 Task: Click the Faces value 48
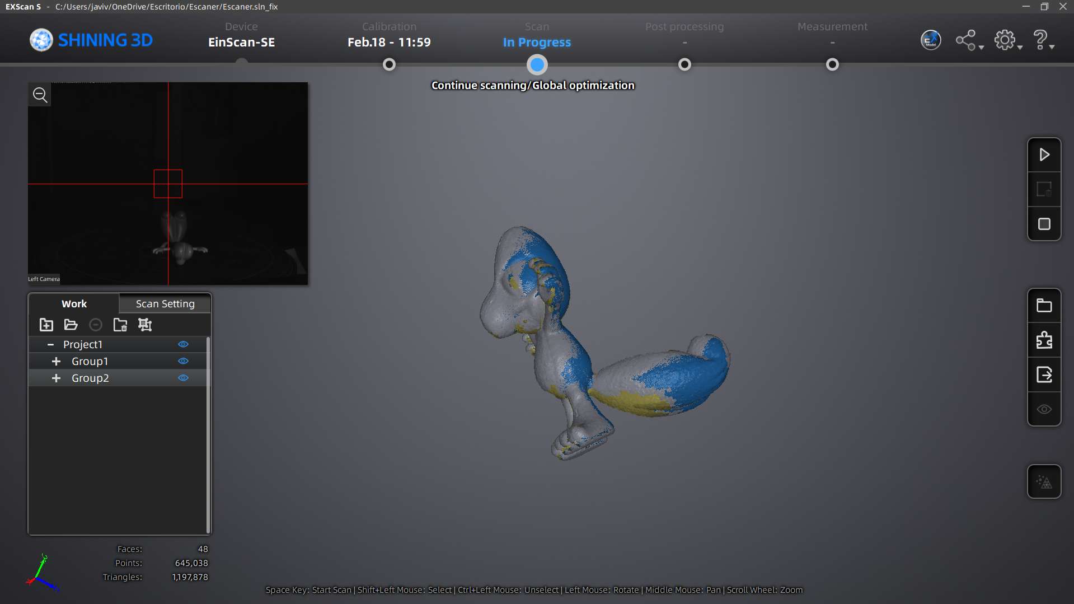pos(203,549)
